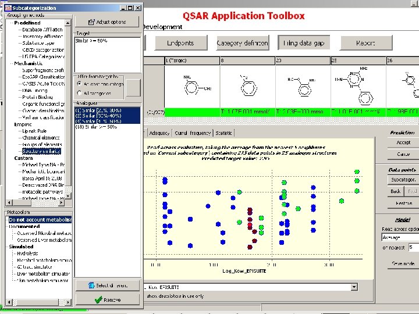Screen dimensions: 419x314
Task: Accept the prediction
Action: point(403,142)
